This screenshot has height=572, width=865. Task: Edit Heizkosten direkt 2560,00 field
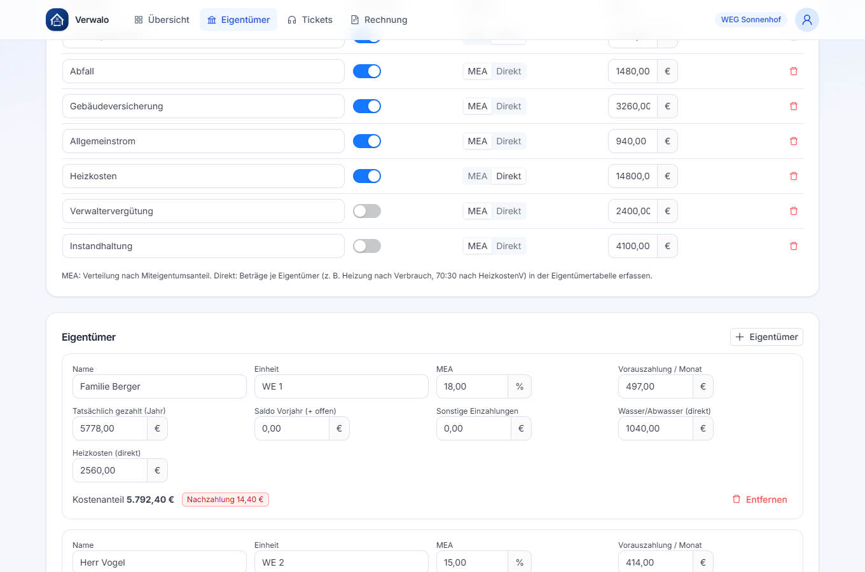pos(110,470)
